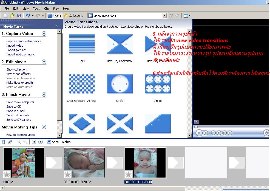This screenshot has width=270, height=191.
Task: Collapse the Finish Movie section
Action: click(x=44, y=94)
